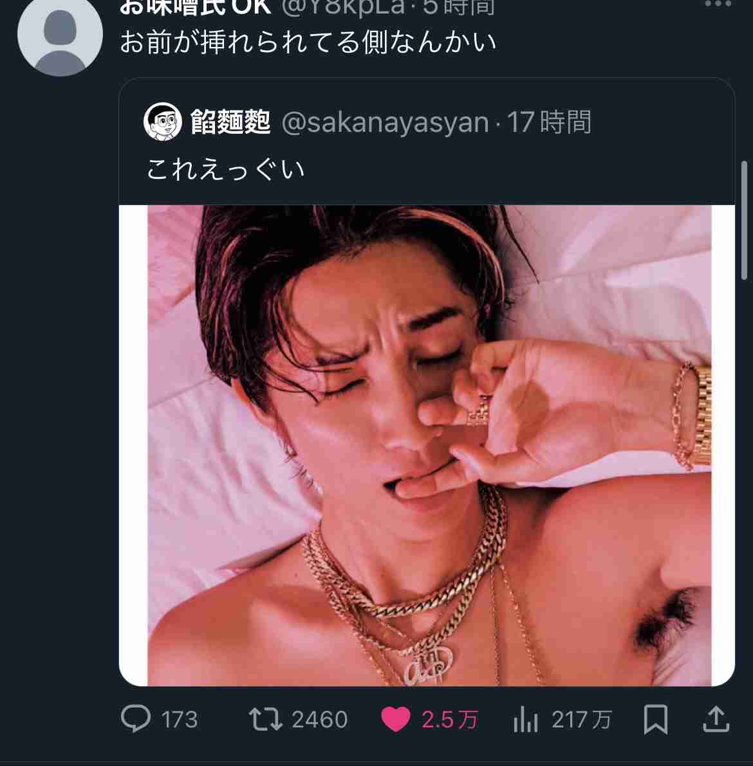Open the quoted post text これえっぐい

click(x=225, y=169)
